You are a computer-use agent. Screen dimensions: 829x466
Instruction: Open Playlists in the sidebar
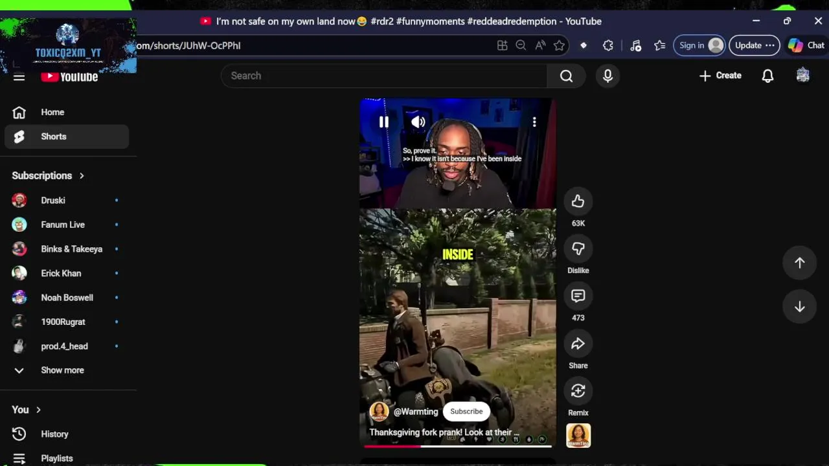click(67, 458)
